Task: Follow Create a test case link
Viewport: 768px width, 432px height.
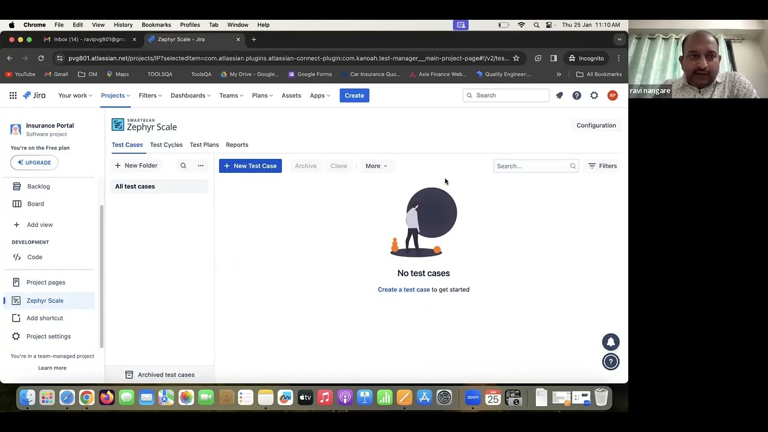Action: coord(404,290)
